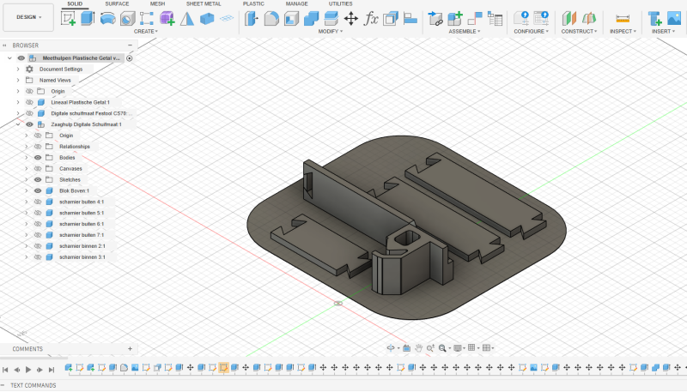Select the Look At tool
The width and height of the screenshot is (687, 392).
click(406, 348)
